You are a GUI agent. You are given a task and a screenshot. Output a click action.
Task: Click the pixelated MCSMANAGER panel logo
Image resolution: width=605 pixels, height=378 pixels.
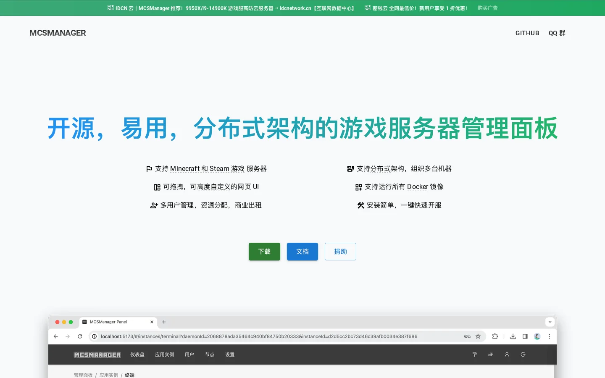[97, 355]
